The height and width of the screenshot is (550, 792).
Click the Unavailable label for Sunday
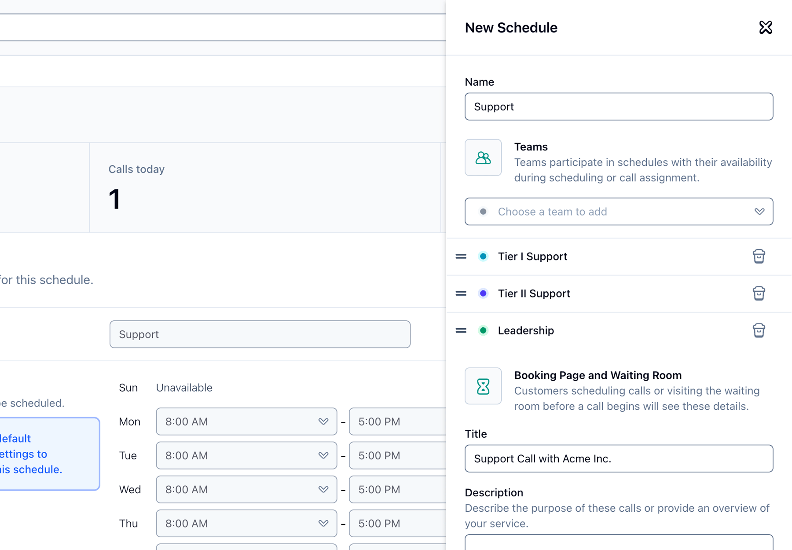tap(184, 388)
